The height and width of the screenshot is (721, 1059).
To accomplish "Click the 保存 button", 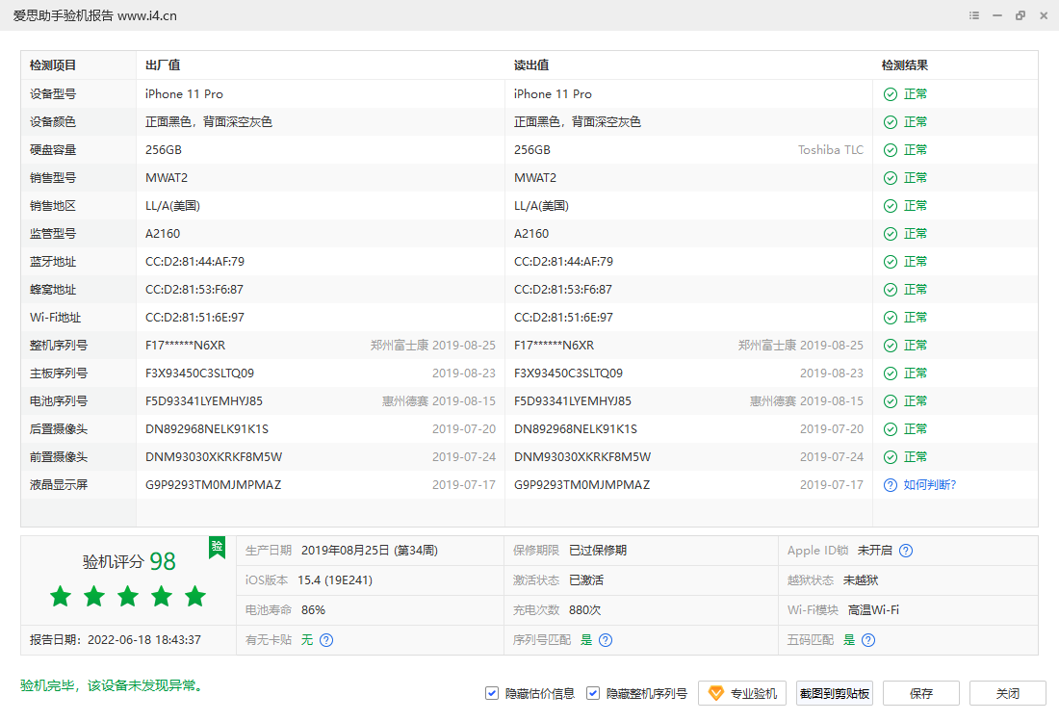I will 921,693.
